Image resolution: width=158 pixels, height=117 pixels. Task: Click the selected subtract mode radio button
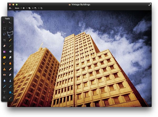[33, 8]
